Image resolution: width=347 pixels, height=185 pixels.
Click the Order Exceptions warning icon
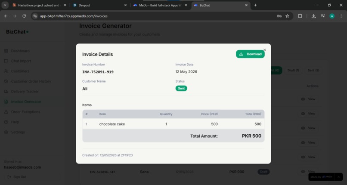(6, 112)
